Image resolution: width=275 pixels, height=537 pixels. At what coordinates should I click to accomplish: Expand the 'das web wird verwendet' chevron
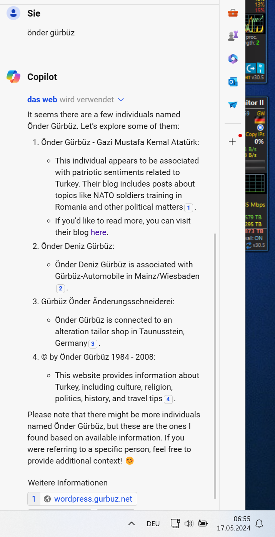coord(121,100)
